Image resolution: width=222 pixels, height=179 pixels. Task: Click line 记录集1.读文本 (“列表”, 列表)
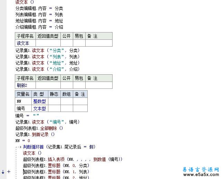pos(47,57)
